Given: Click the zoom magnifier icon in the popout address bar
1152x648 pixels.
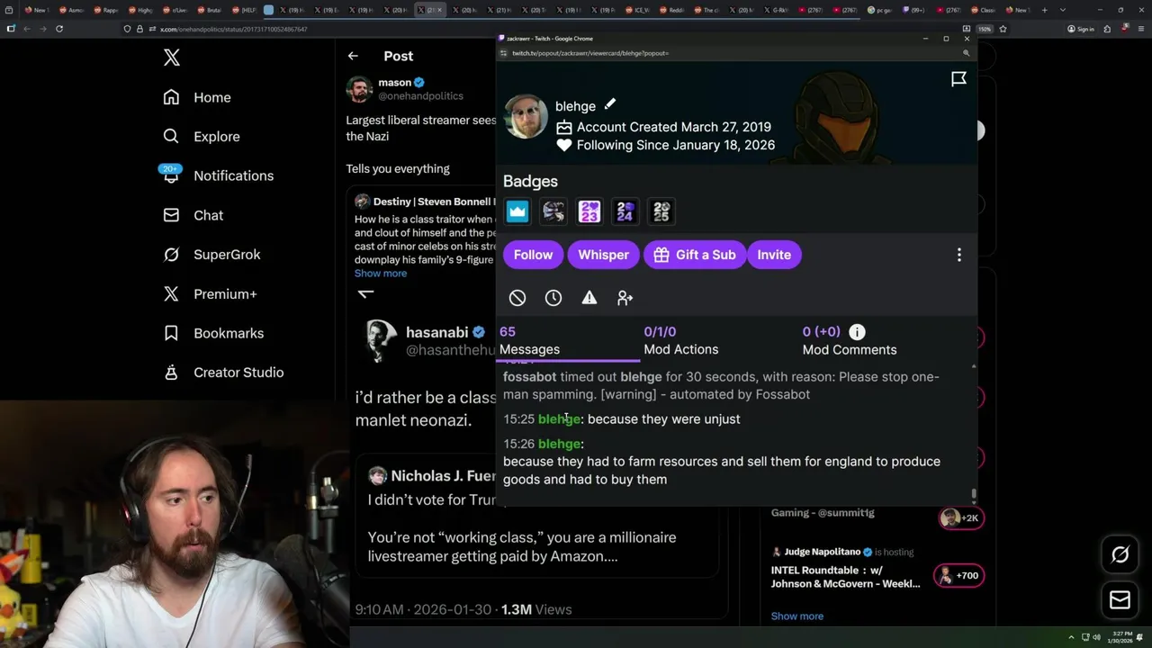Looking at the screenshot, I should (x=966, y=53).
